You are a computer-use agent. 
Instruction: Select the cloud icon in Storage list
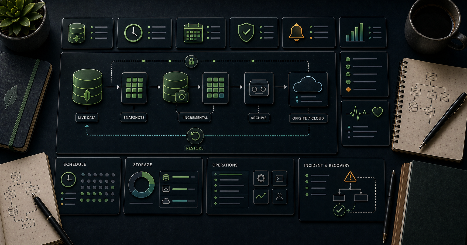coord(166,201)
